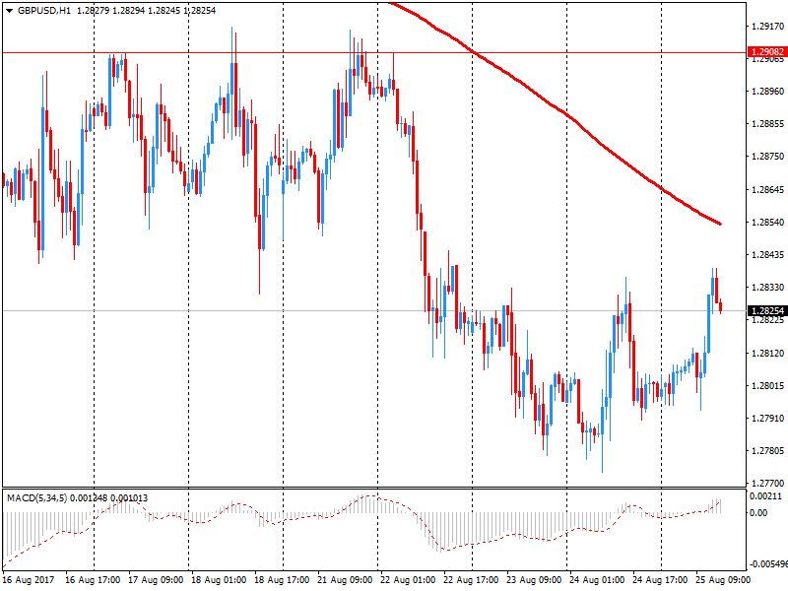
Task: Click the 1.28750 price axis label
Action: click(767, 157)
